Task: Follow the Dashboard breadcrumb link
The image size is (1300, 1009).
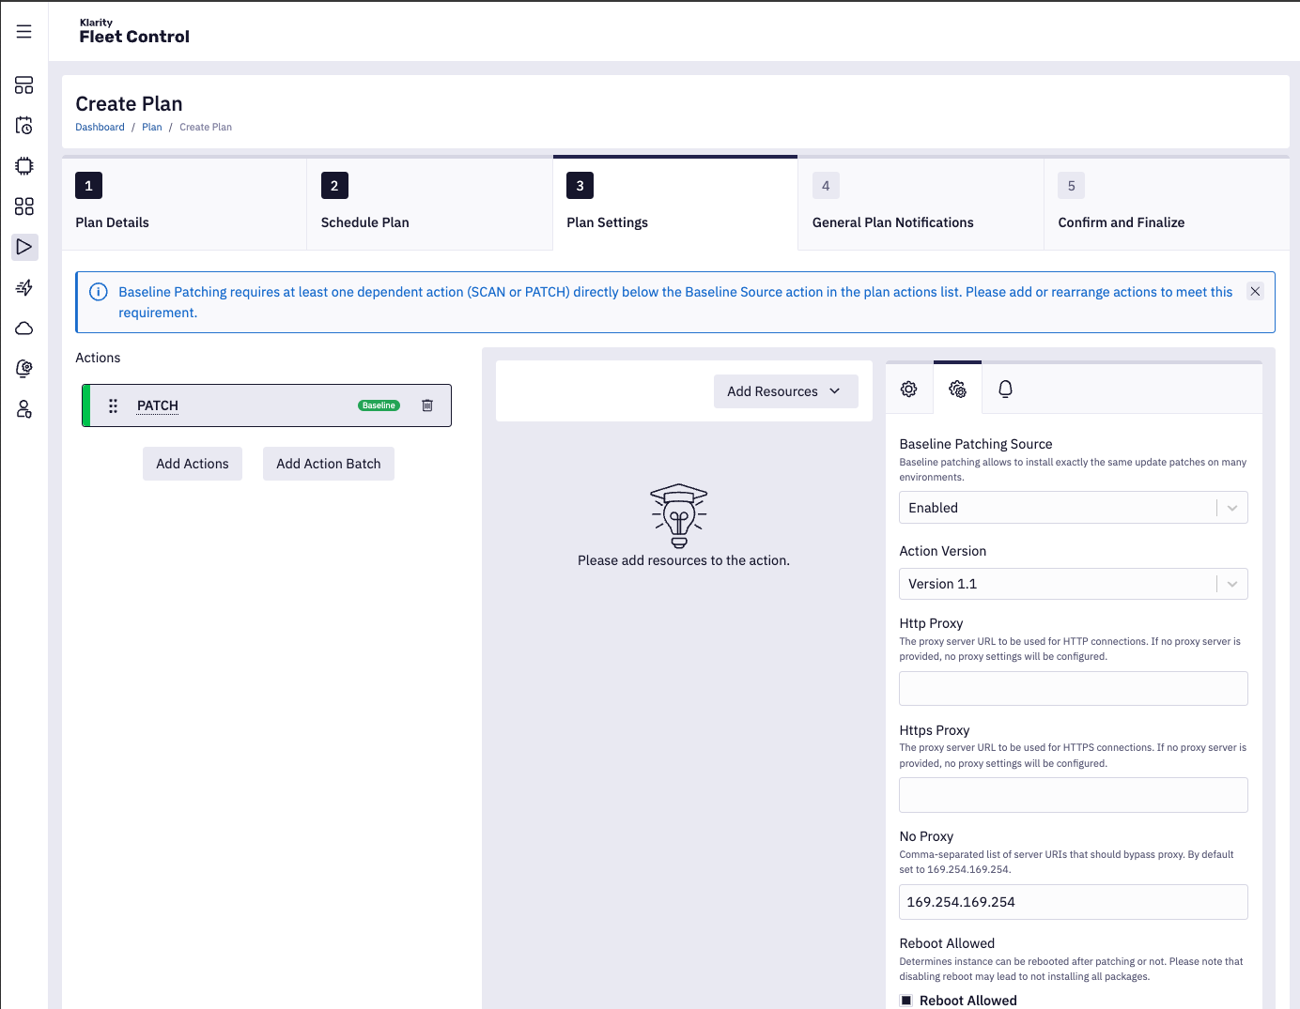Action: (x=100, y=128)
